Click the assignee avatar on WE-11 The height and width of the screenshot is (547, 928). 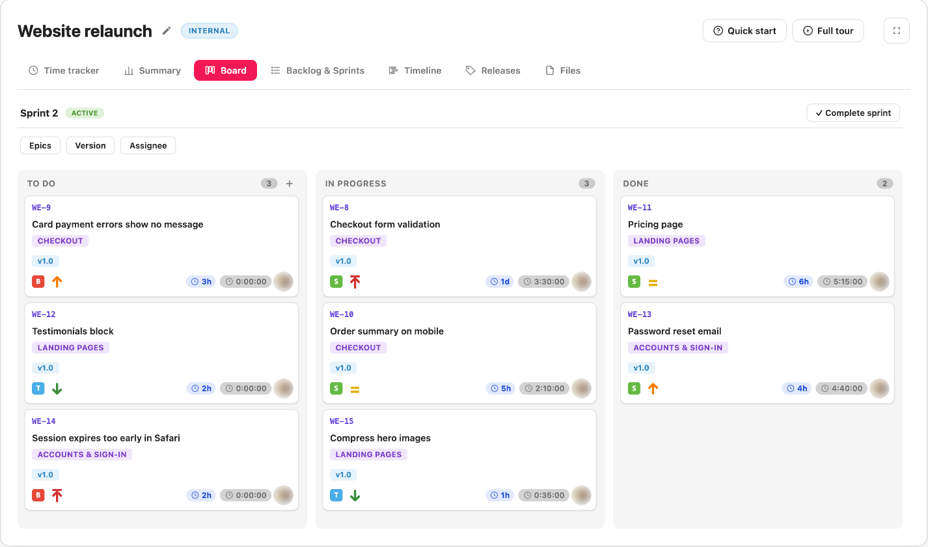(x=880, y=282)
